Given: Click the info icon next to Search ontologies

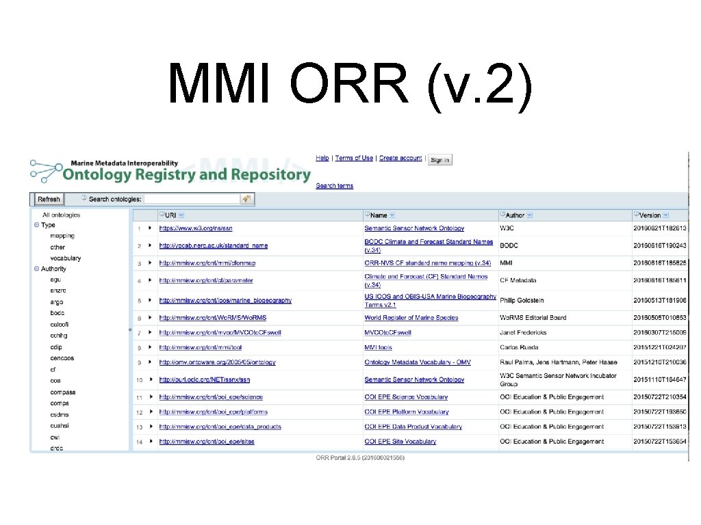Looking at the screenshot, I should pos(84,198).
